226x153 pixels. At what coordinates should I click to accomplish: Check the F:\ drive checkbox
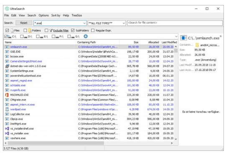coord(53,36)
